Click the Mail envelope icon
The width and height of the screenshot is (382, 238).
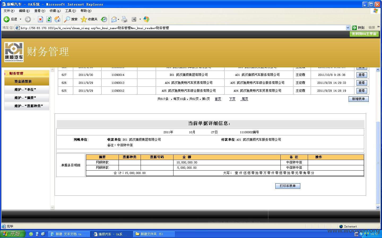(x=114, y=19)
